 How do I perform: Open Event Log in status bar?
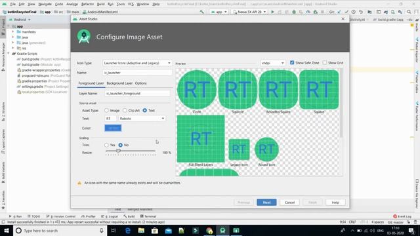point(402,216)
